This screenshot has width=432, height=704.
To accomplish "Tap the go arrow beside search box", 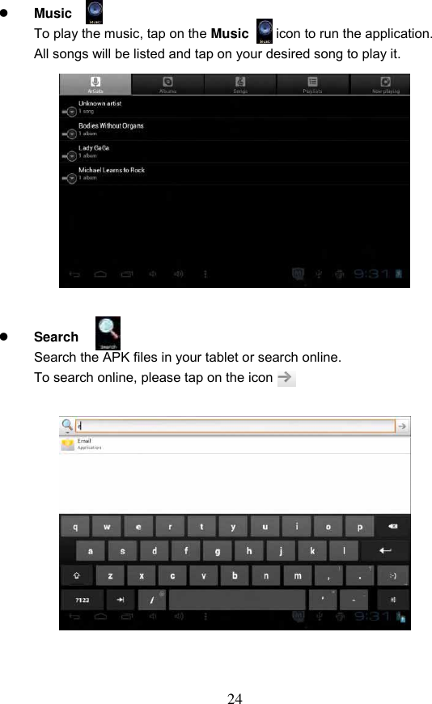I will pyautogui.click(x=402, y=426).
